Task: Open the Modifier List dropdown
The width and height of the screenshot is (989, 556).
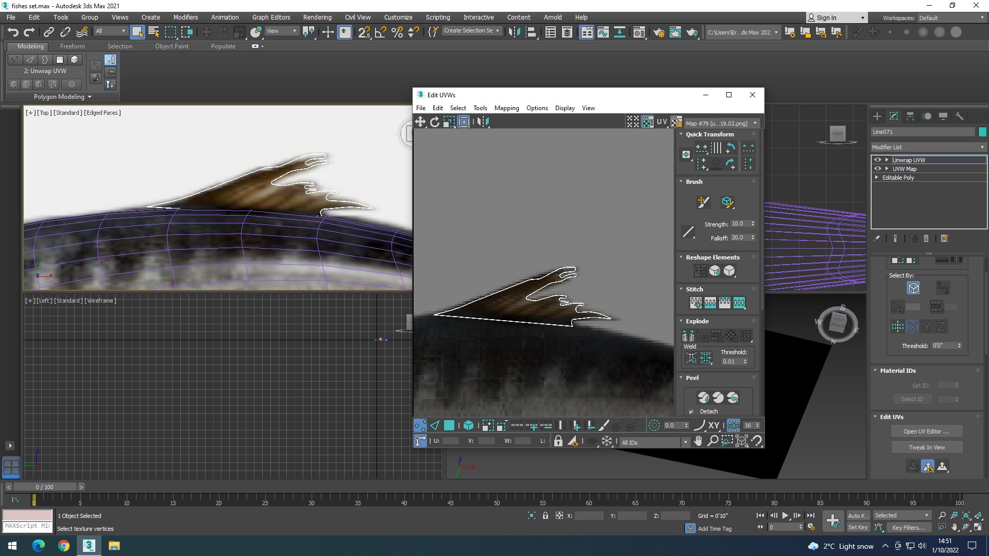Action: pyautogui.click(x=928, y=147)
